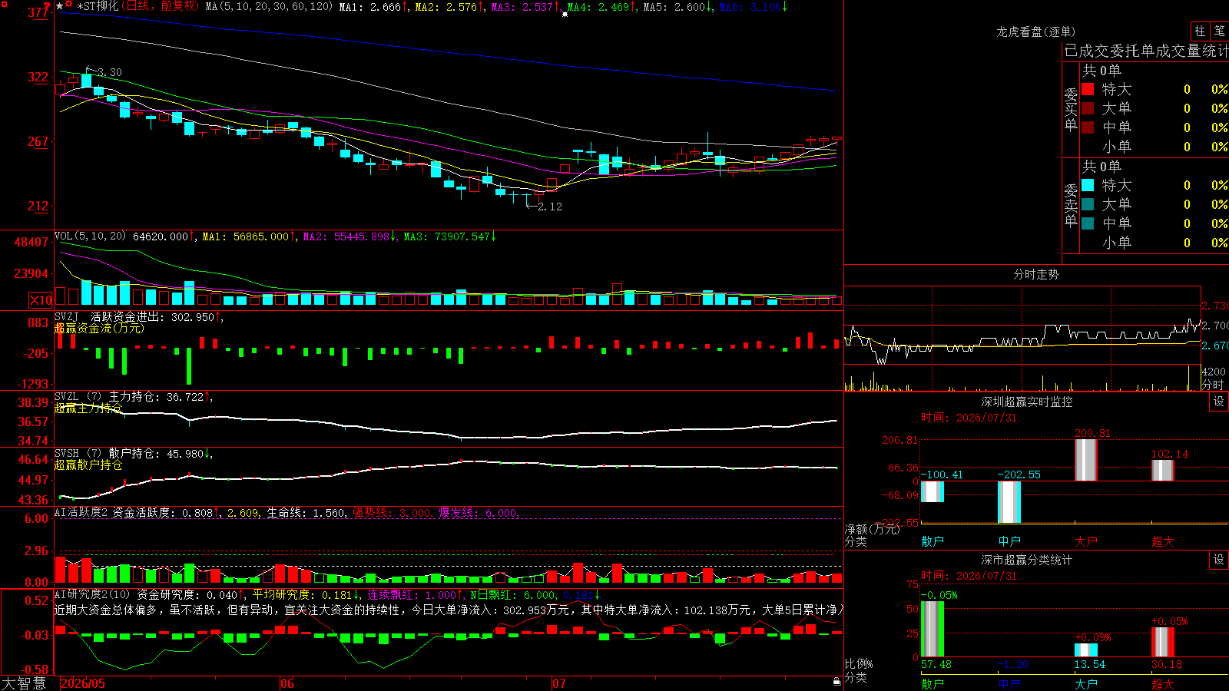This screenshot has height=691, width=1229.
Task: Click the 超赢资金流(万元) label
Action: 99,328
